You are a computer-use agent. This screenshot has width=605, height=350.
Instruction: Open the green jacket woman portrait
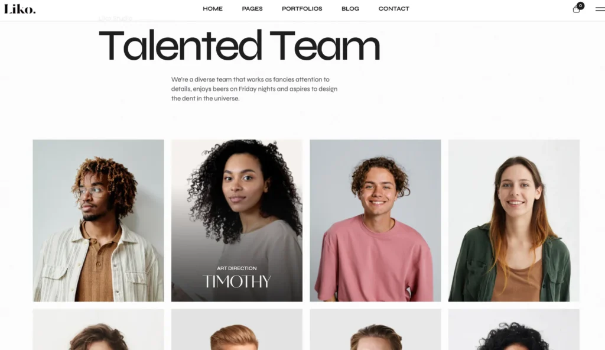[513, 220]
